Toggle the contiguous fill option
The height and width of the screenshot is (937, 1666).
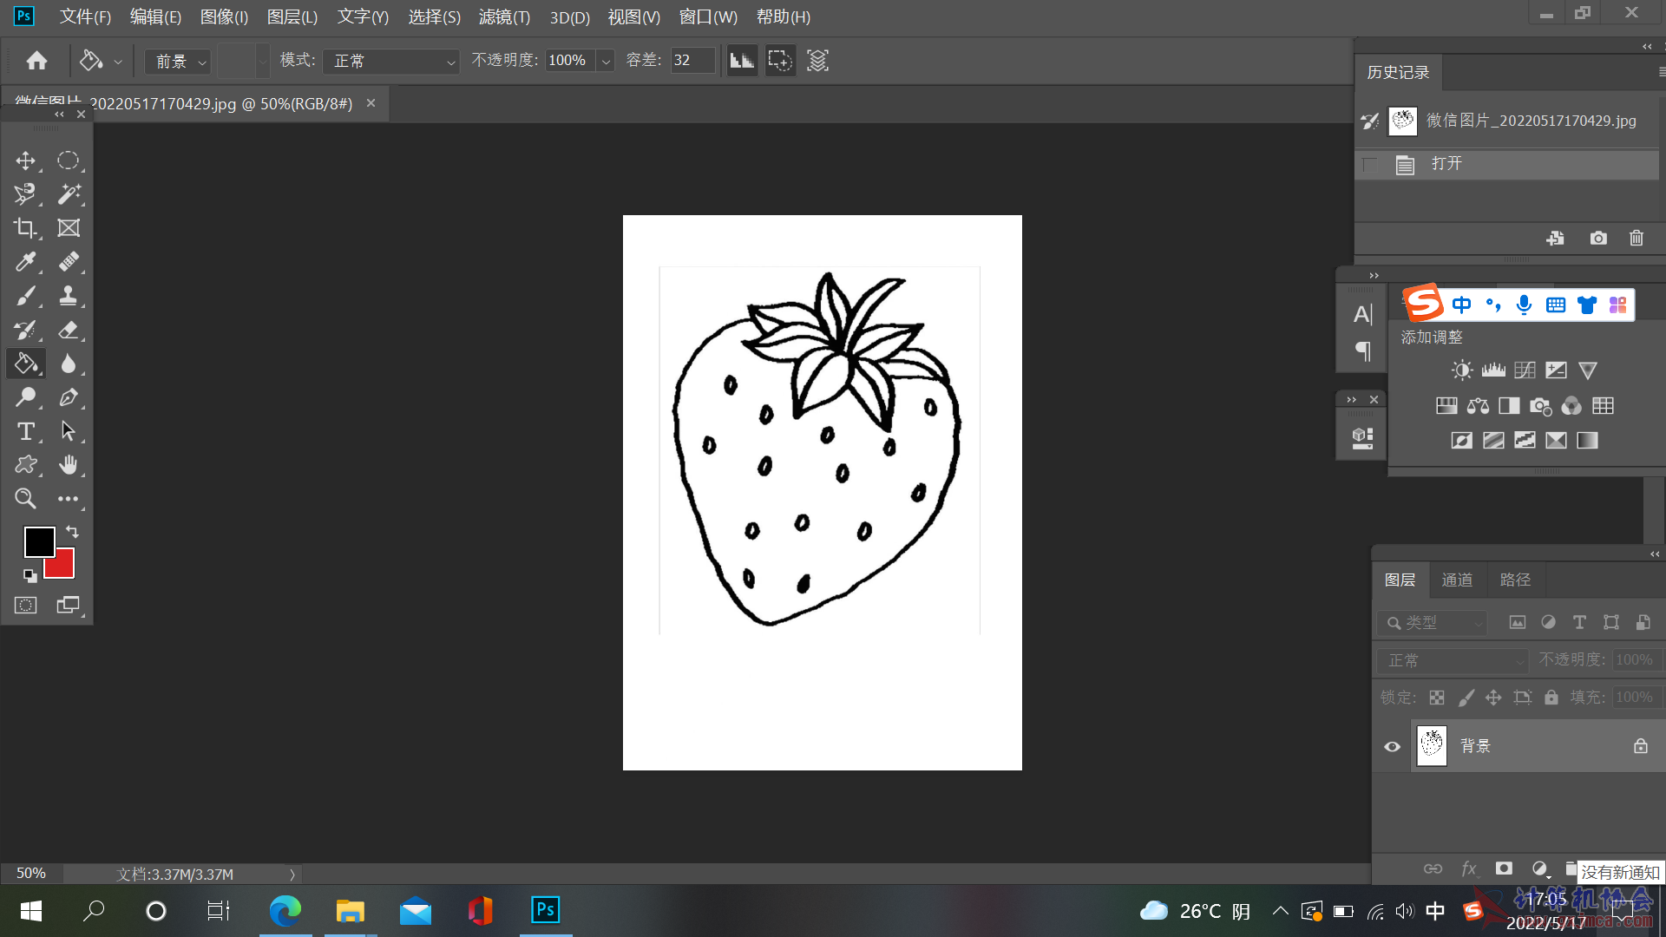[x=779, y=61]
